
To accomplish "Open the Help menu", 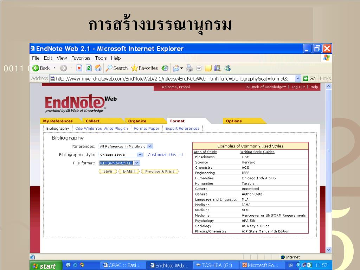I will [116, 58].
